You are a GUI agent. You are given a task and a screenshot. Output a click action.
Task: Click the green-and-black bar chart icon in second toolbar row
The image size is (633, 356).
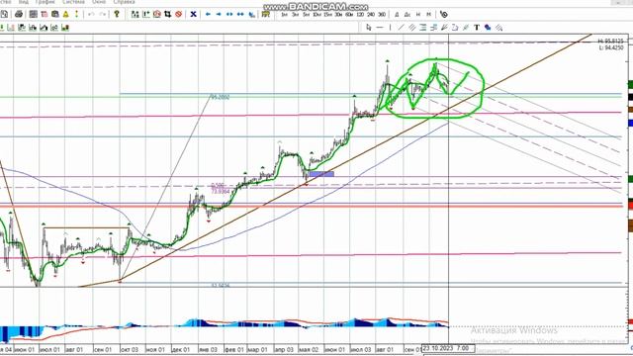click(65, 28)
